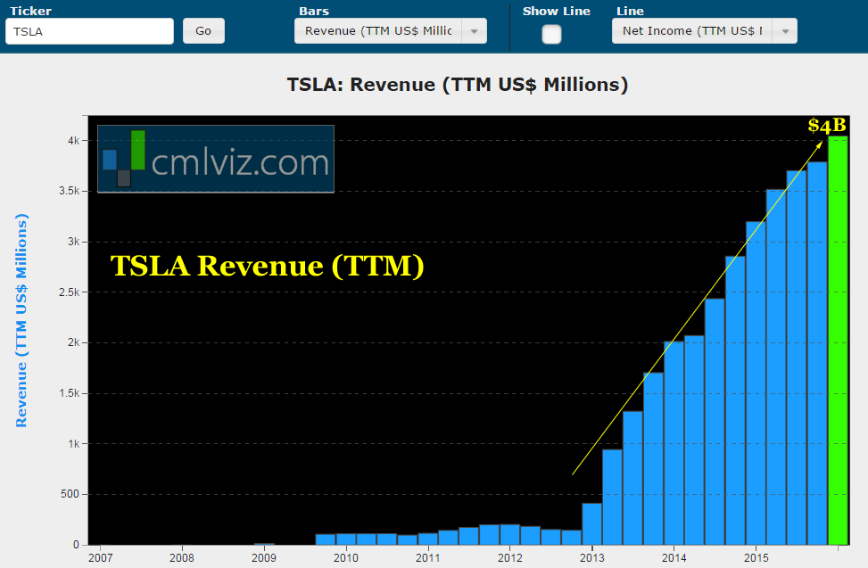Click the "2014" x-axis year label
The height and width of the screenshot is (568, 868).
pos(674,558)
